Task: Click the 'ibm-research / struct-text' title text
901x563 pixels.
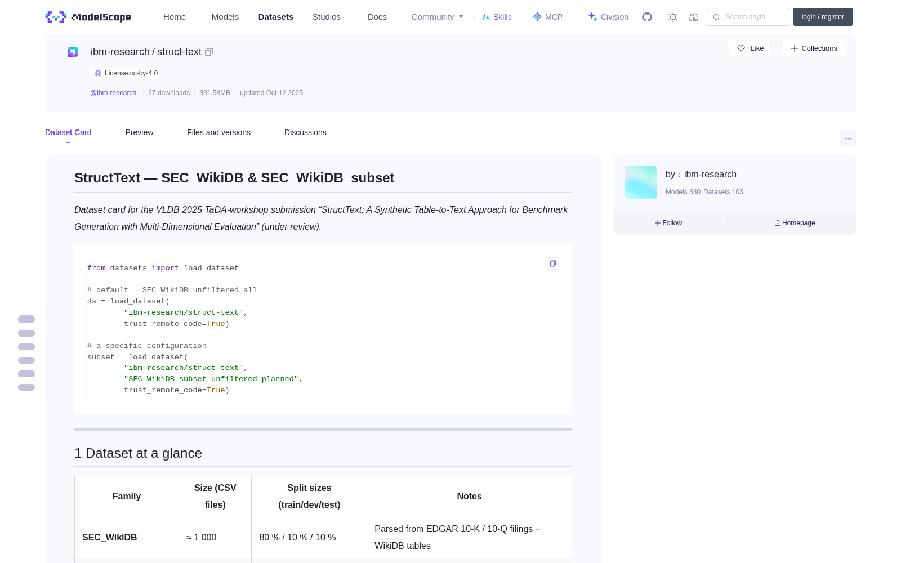Action: [146, 52]
